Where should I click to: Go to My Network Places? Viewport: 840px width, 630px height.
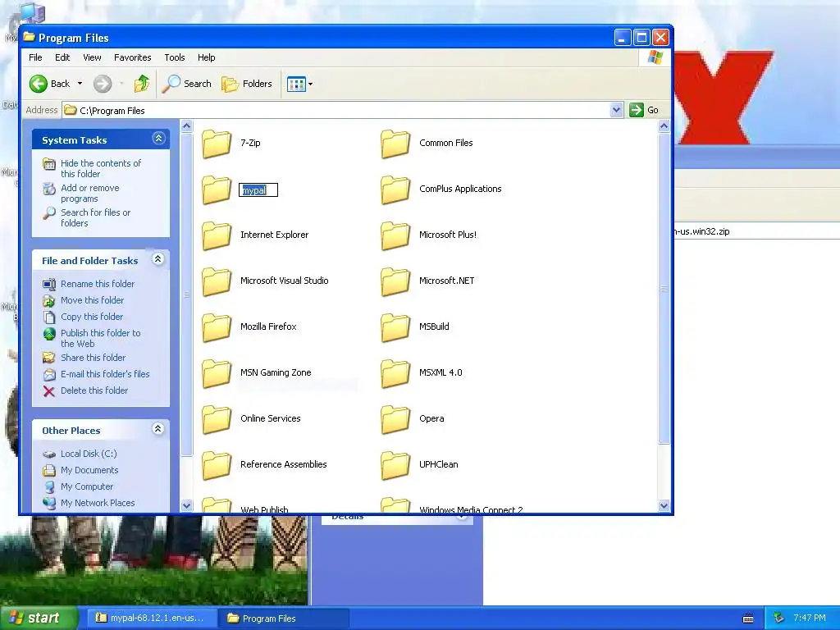[97, 503]
